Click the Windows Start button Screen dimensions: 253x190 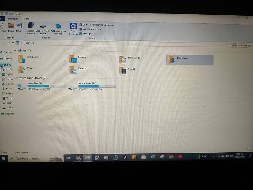click(x=3, y=158)
